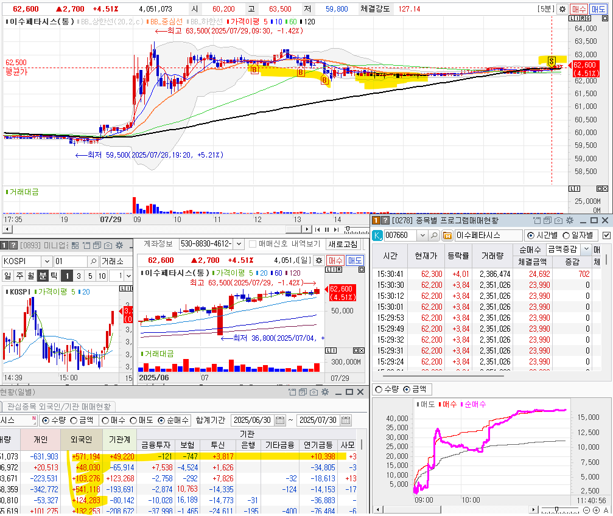
Task: Jump to chart start playback button
Action: click(318, 229)
